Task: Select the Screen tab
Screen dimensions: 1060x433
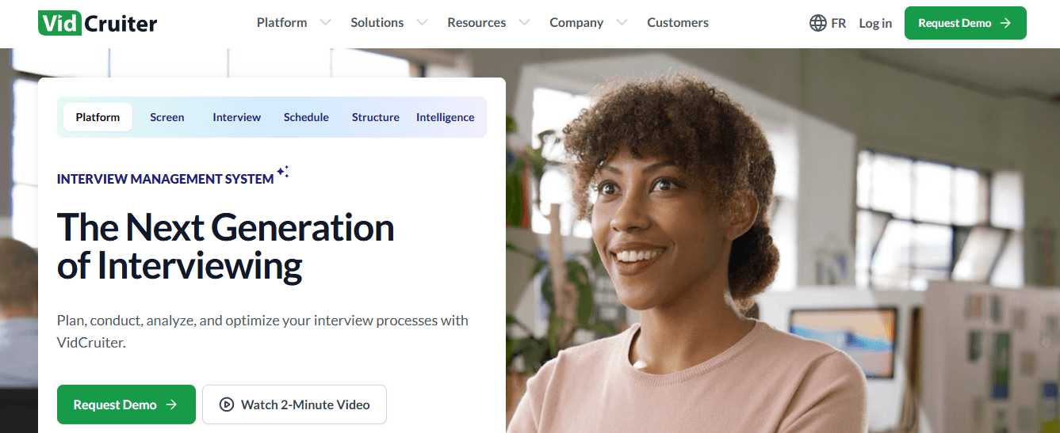Action: pyautogui.click(x=167, y=117)
